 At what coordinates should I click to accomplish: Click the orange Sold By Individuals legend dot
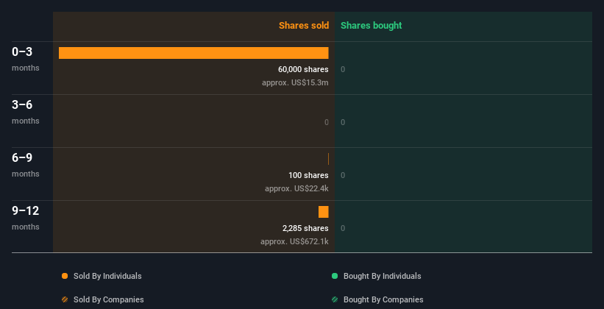(65, 276)
